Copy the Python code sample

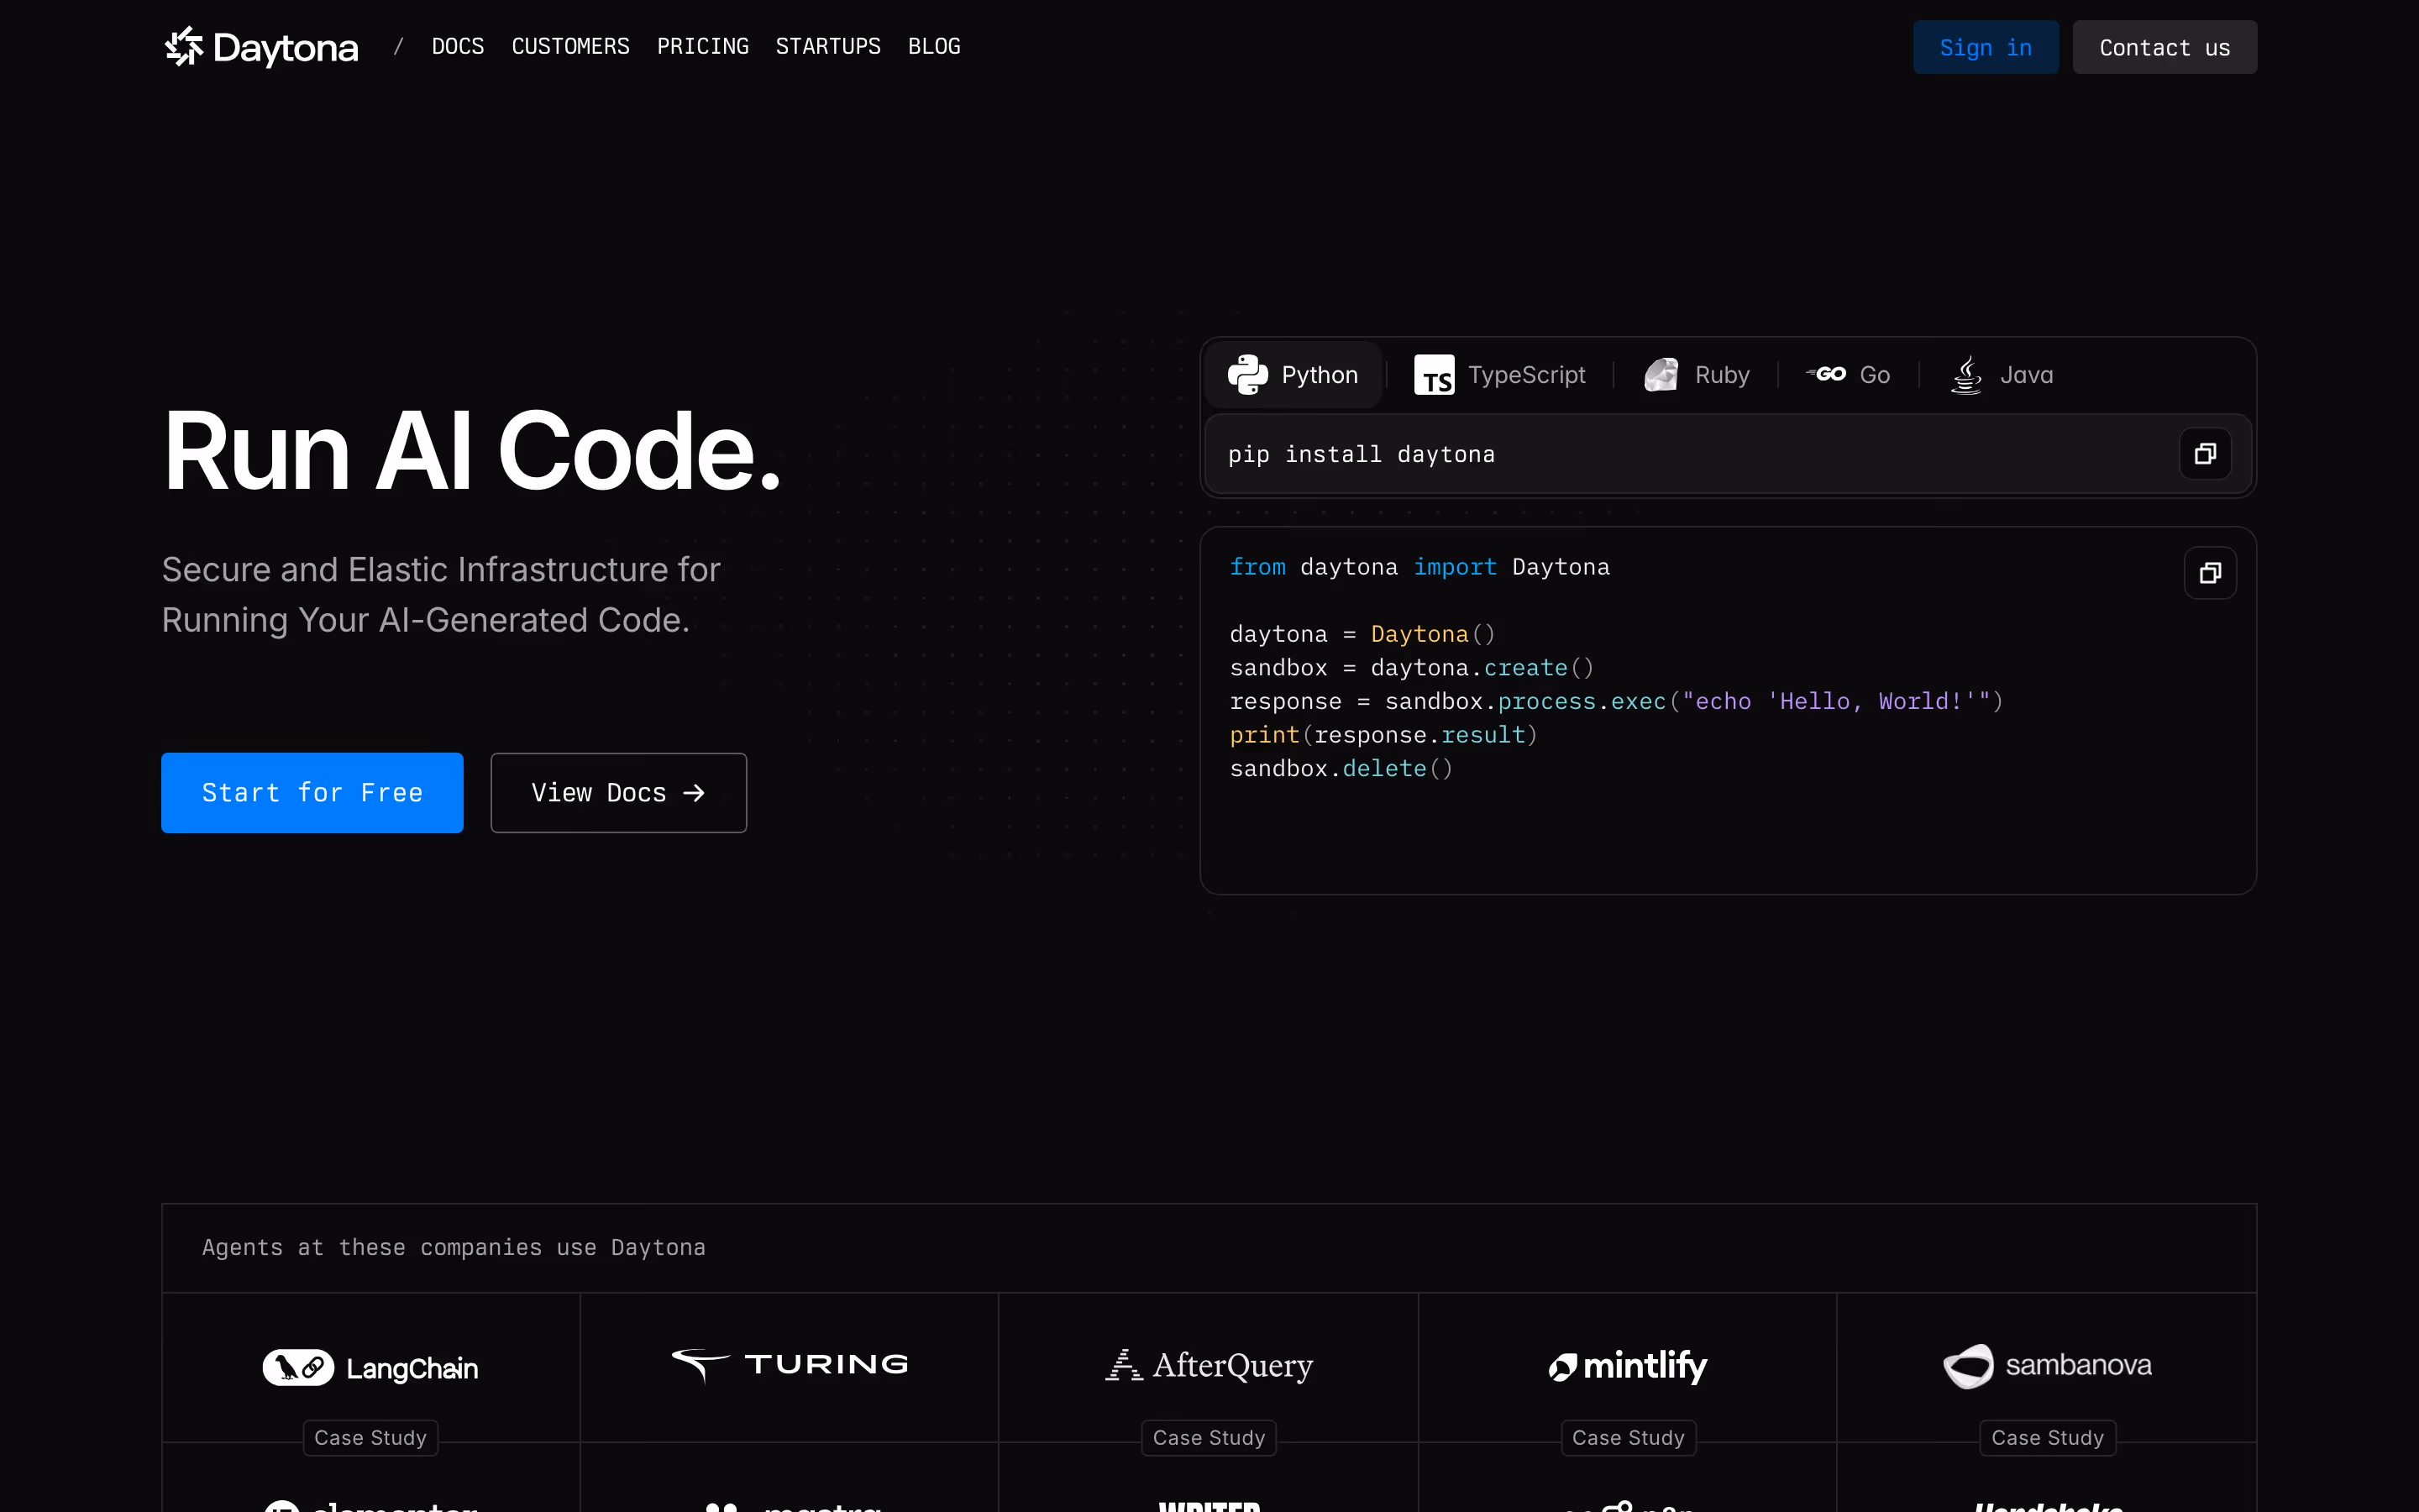[2209, 573]
